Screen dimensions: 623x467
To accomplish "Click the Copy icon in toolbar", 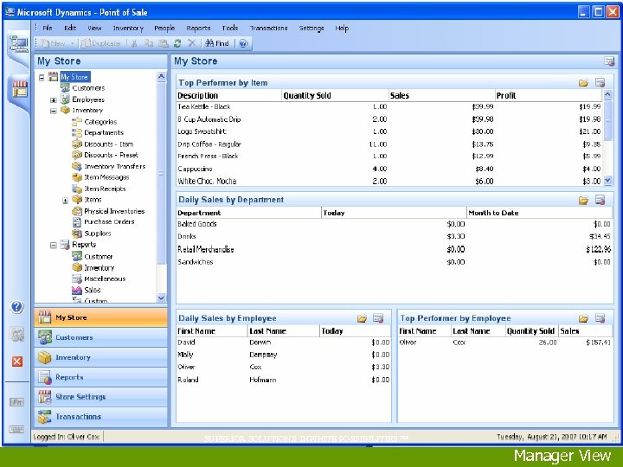I will click(x=149, y=43).
